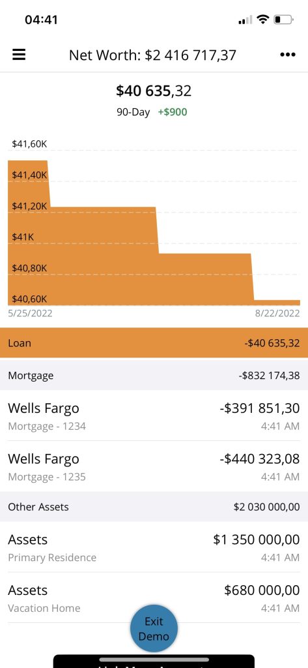This screenshot has width=308, height=668.
Task: Open Wells Fargo Mortgage - 1234 account
Action: click(154, 416)
